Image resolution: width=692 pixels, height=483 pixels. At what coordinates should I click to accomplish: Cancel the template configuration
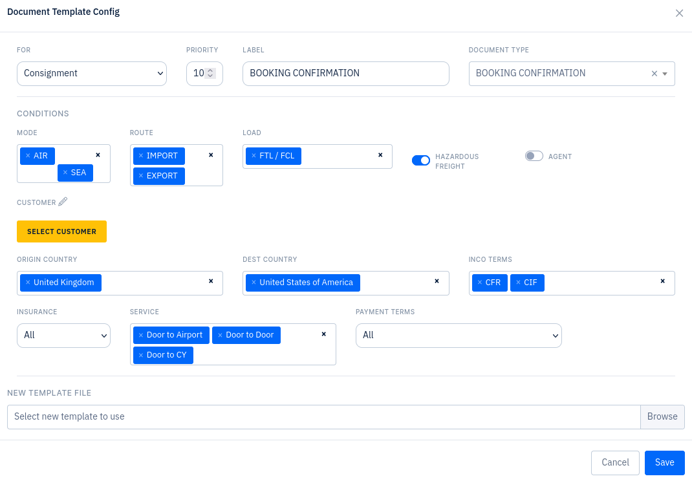click(615, 462)
